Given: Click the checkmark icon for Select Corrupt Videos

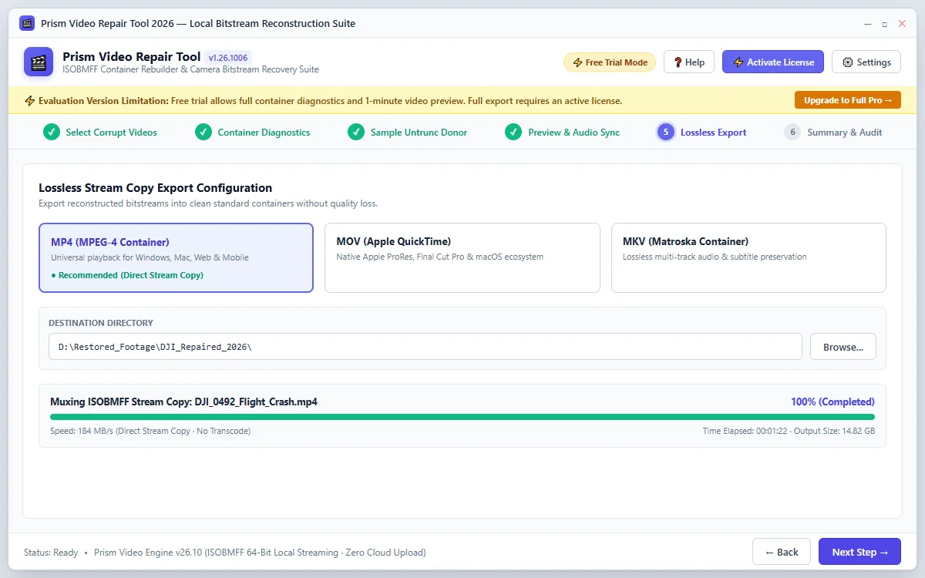Looking at the screenshot, I should click(52, 133).
